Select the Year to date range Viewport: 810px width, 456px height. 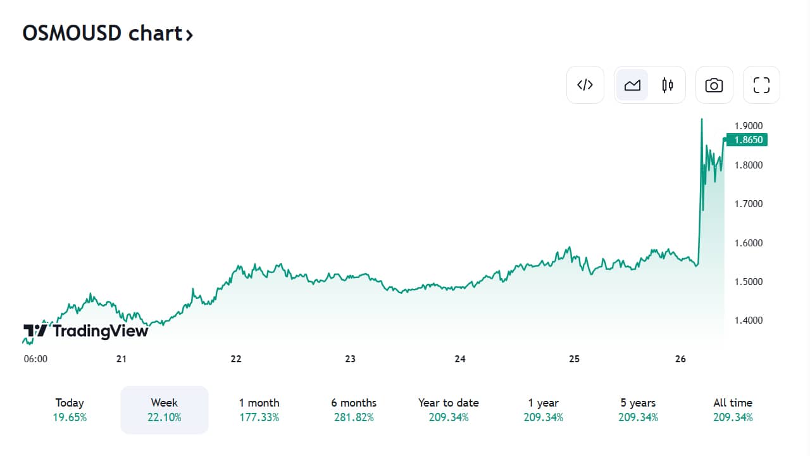click(x=449, y=410)
